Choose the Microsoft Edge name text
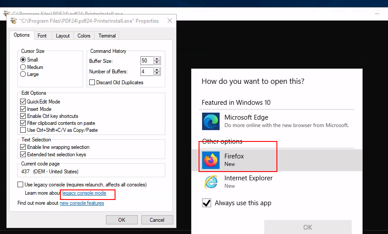The image size is (388, 234). pos(246,117)
